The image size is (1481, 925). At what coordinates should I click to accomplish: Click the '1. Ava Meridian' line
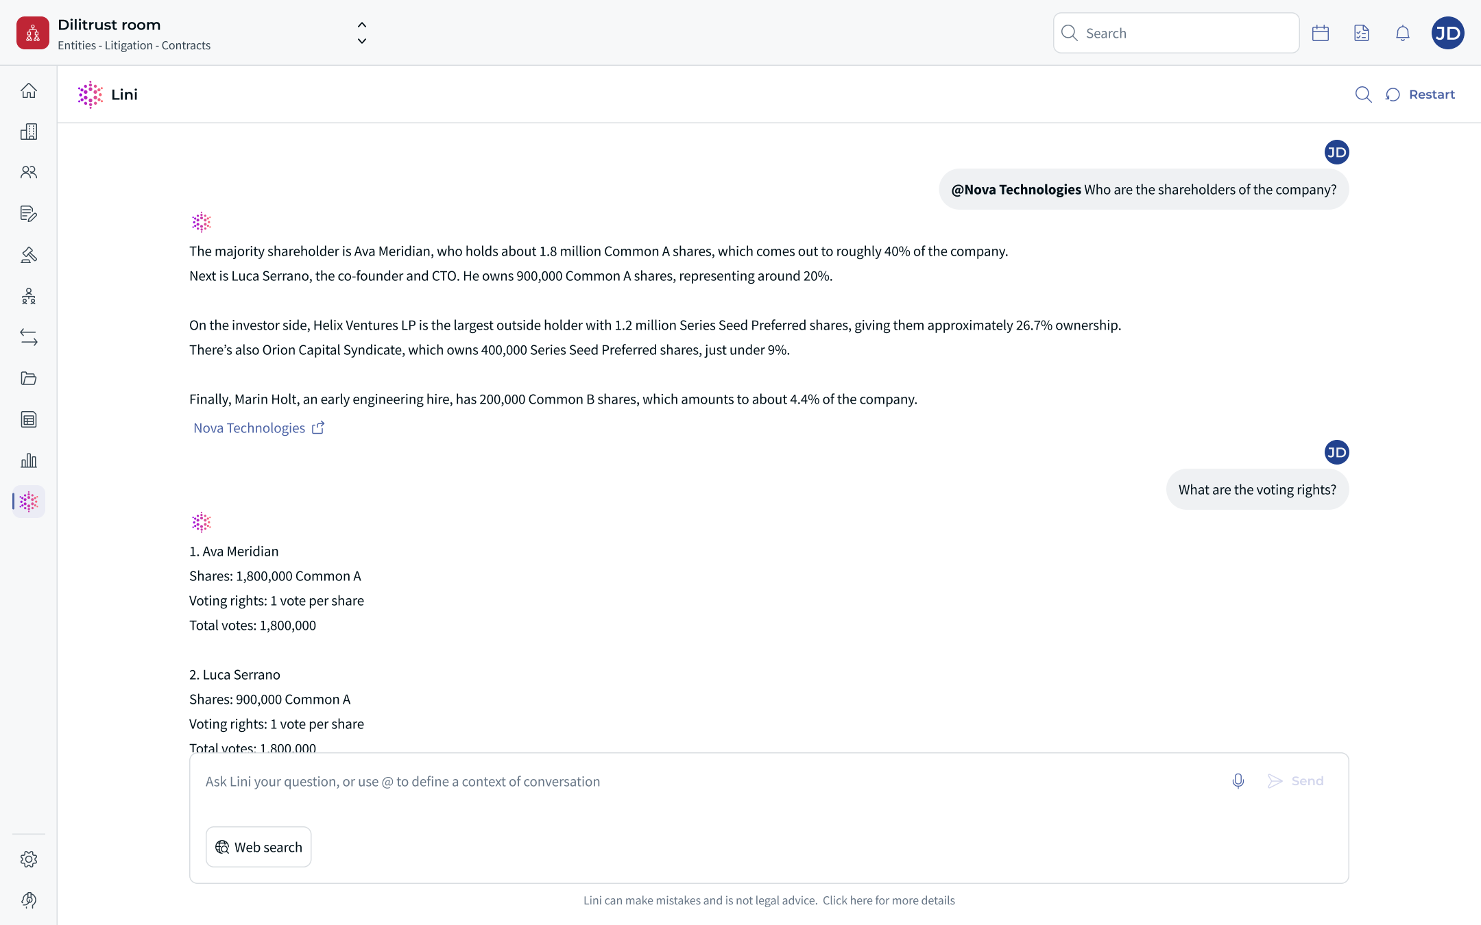coord(234,552)
